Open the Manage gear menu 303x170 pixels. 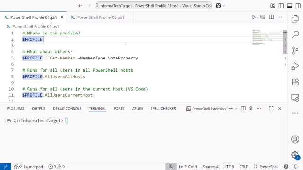click(x=295, y=155)
